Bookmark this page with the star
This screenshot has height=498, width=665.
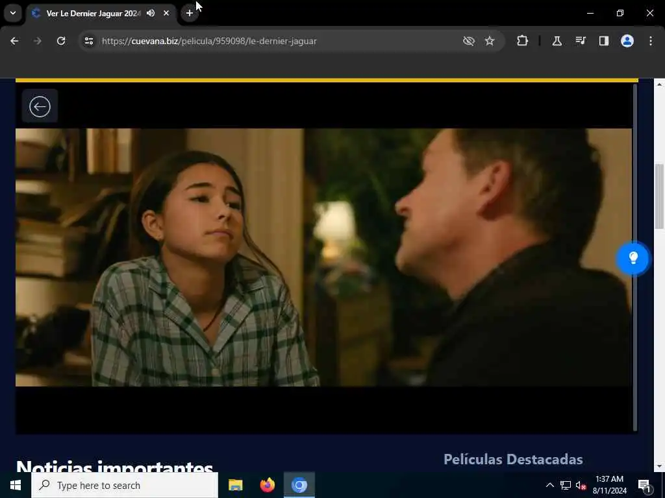pyautogui.click(x=490, y=41)
